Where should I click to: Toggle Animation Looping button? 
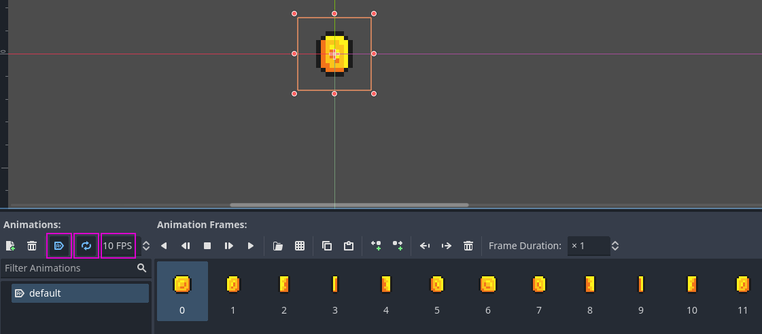pos(86,246)
